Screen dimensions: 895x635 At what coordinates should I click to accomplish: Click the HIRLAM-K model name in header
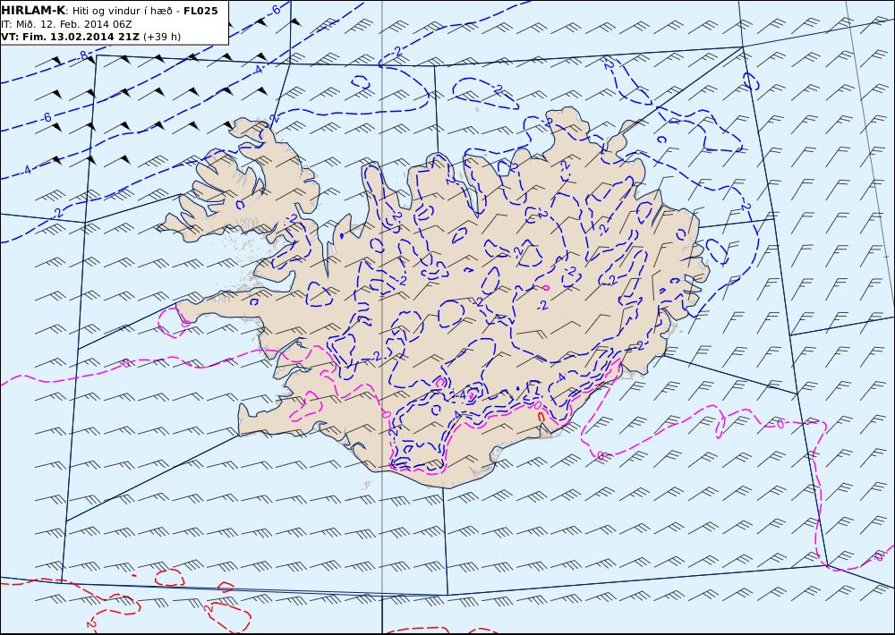(x=33, y=11)
